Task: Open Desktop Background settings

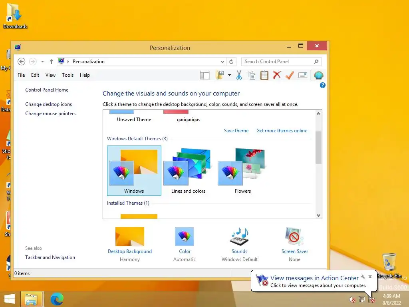Action: [x=130, y=244]
